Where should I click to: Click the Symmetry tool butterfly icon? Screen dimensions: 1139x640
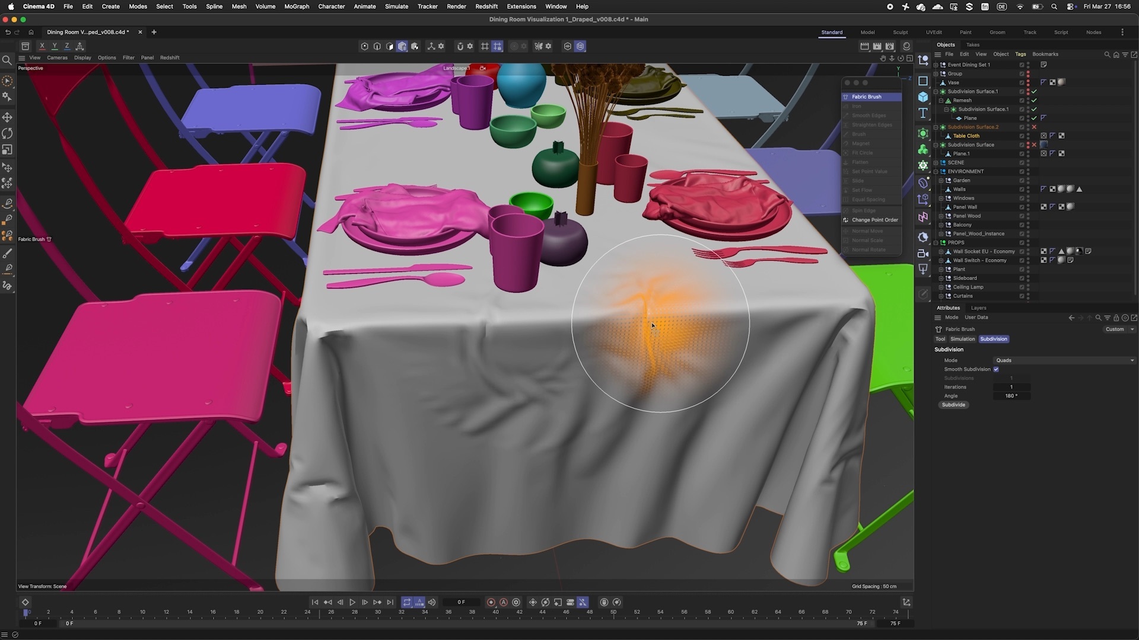(538, 46)
